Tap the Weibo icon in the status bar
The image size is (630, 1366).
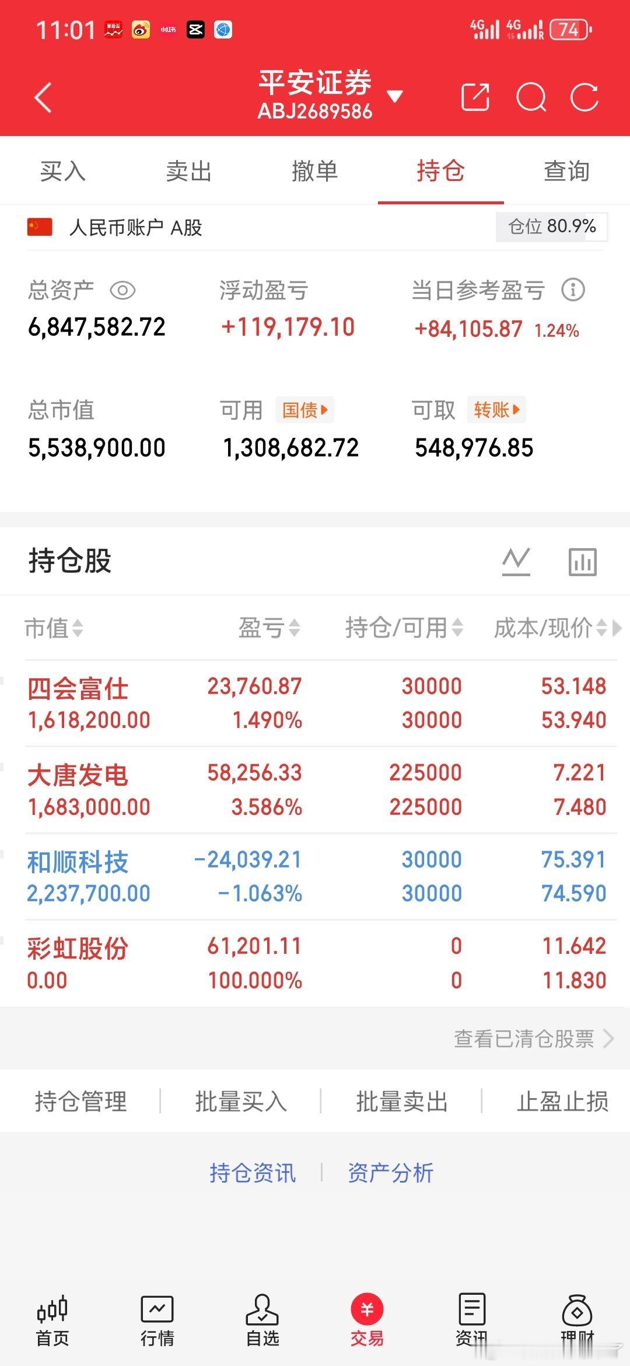(141, 29)
